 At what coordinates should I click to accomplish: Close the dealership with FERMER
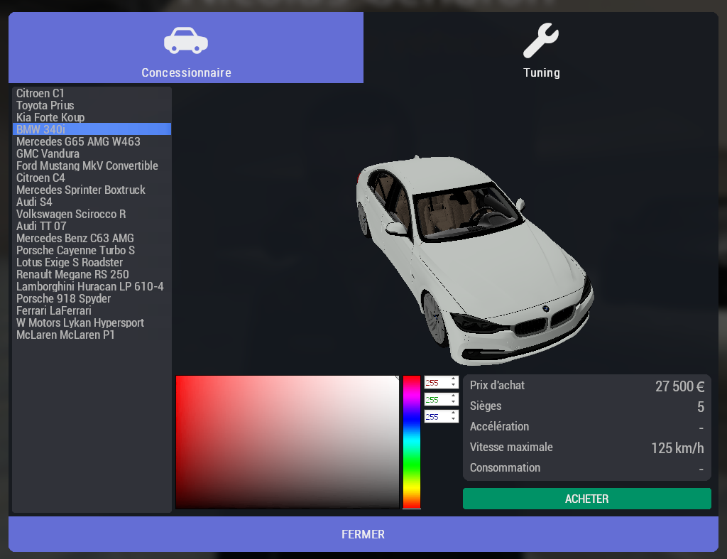(363, 534)
